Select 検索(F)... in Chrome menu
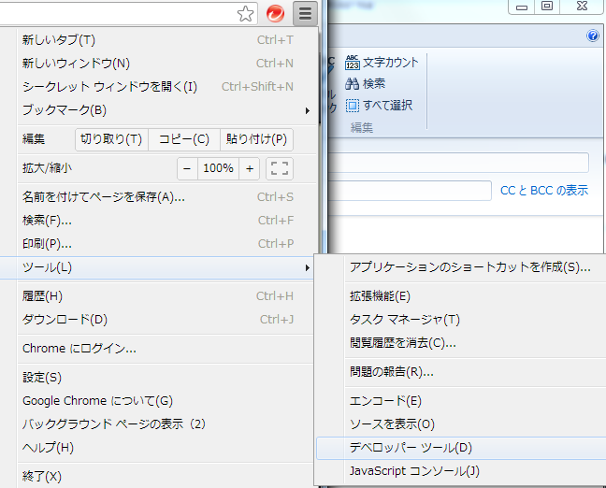The width and height of the screenshot is (606, 488). click(x=166, y=221)
